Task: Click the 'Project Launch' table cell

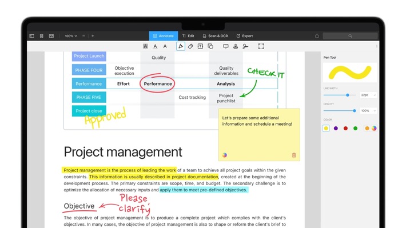Action: pos(89,56)
